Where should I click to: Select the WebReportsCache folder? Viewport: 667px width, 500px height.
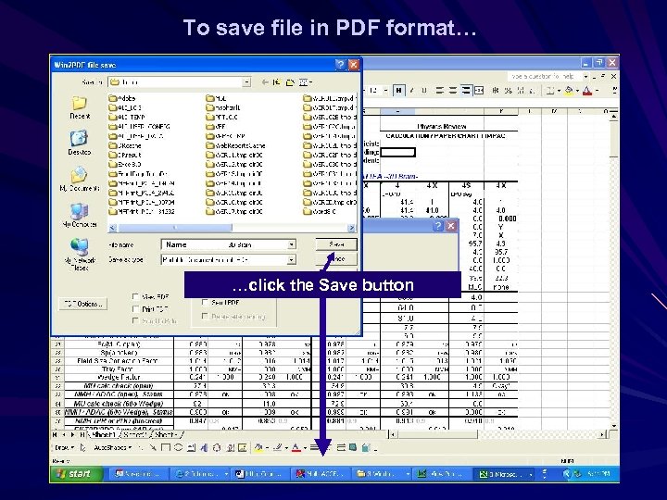235,145
